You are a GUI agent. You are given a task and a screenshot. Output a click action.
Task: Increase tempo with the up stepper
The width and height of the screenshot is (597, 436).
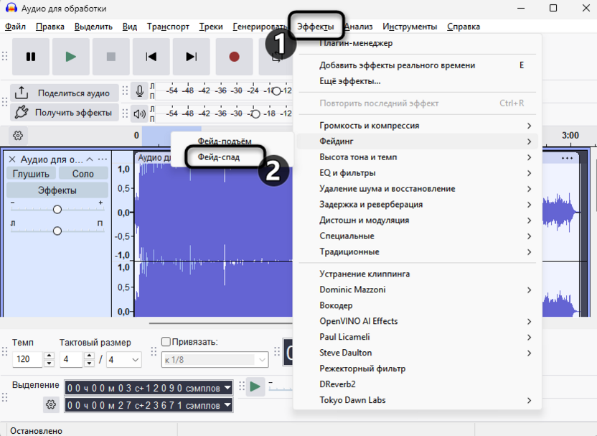pos(49,356)
